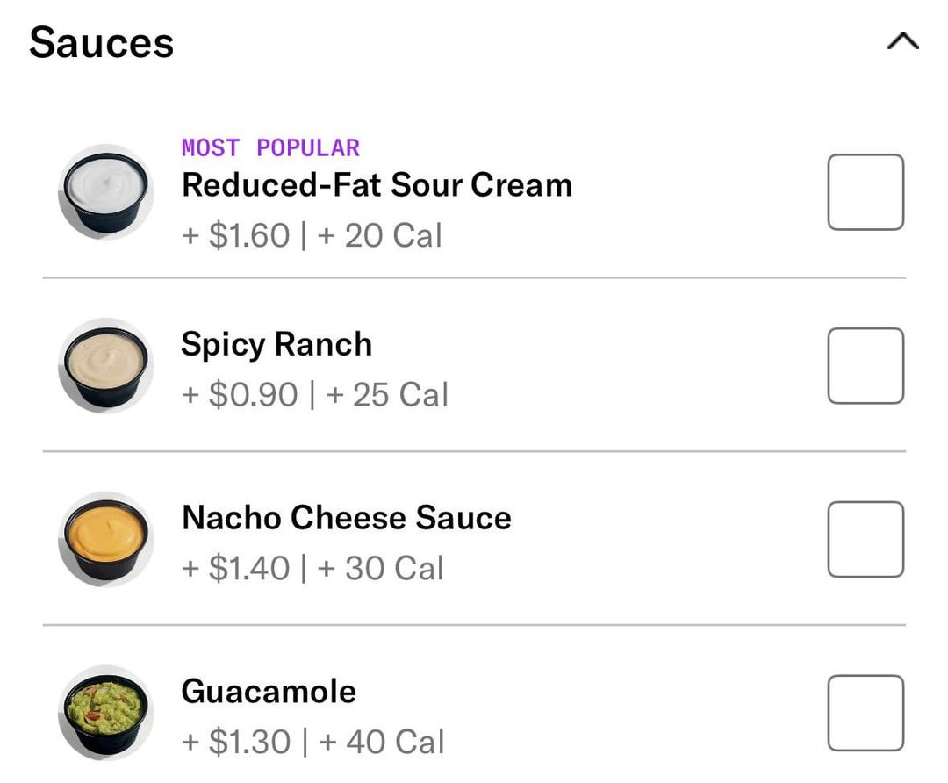Screen dimensions: 948x783
Task: Tap the Reduced-Fat Sour Cream cup image
Action: 106,192
